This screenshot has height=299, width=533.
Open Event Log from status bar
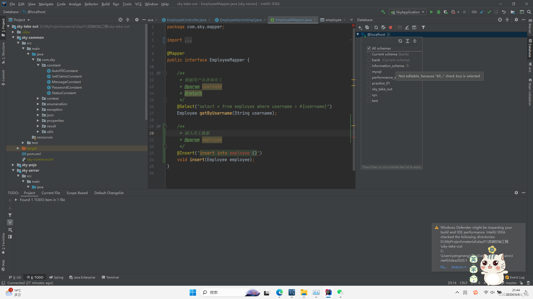pos(515,277)
